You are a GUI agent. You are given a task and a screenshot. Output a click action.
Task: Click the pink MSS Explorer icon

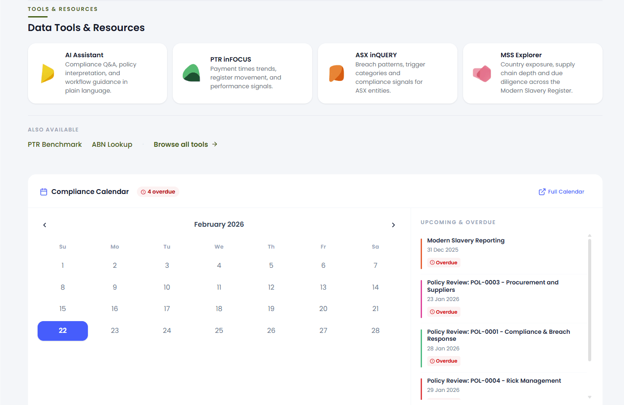(482, 73)
